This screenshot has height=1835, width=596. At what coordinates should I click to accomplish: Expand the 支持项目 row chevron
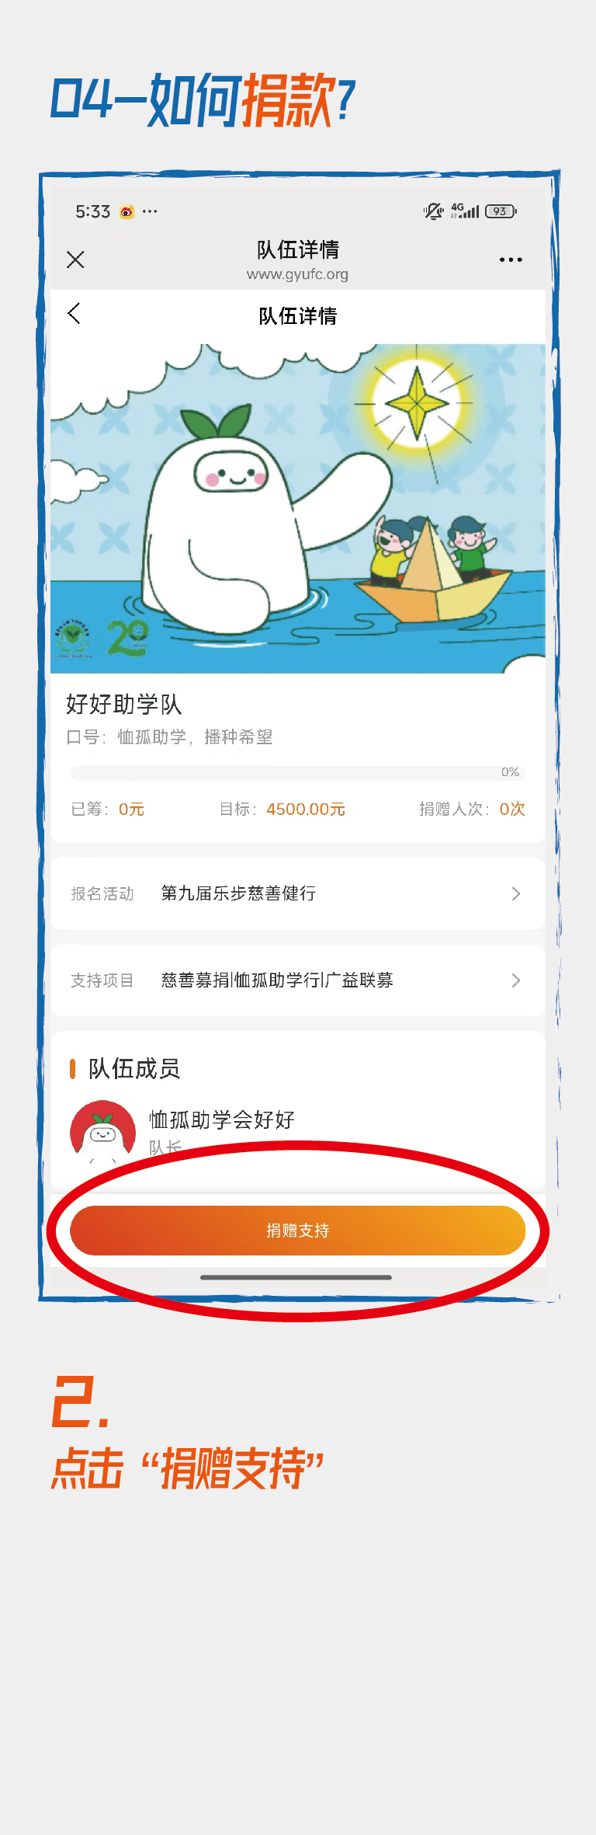click(x=516, y=981)
